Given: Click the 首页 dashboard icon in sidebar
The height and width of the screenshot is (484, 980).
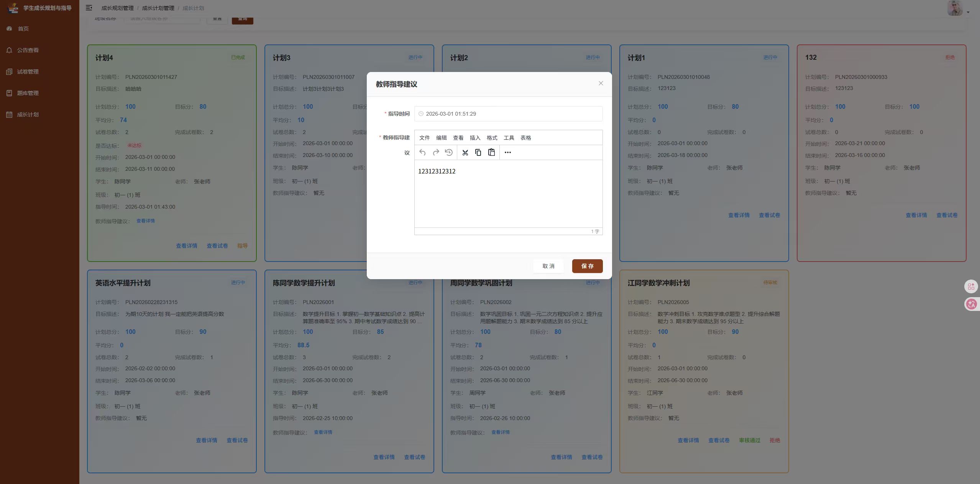Looking at the screenshot, I should (x=10, y=28).
